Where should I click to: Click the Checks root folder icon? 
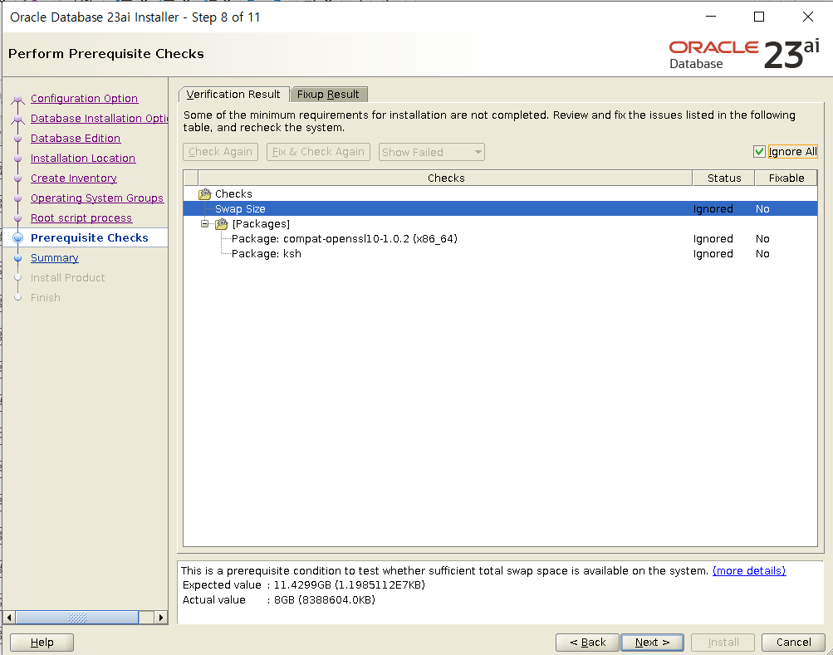[x=204, y=194]
